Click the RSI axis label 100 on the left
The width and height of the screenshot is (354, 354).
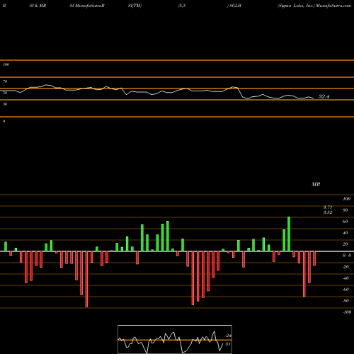pos(6,64)
